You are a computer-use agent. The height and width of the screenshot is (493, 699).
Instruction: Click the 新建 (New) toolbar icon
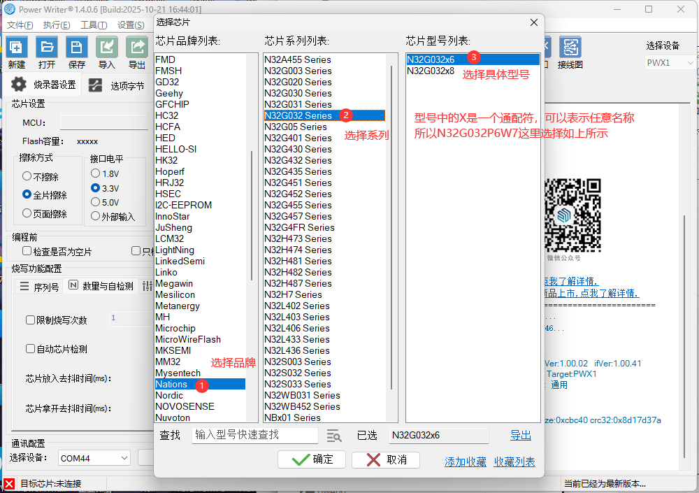(x=17, y=48)
